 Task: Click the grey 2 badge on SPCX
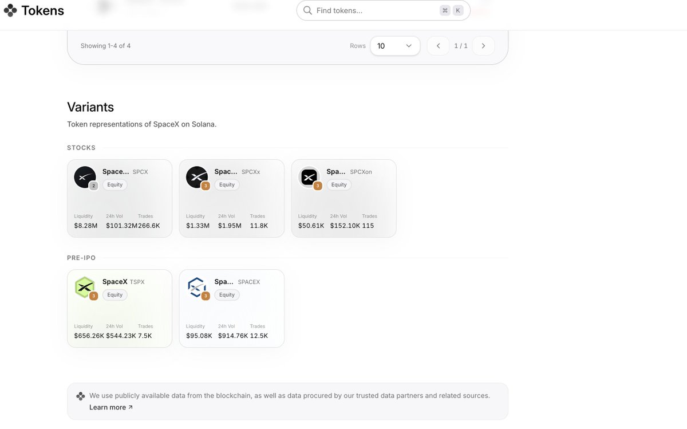(x=93, y=186)
